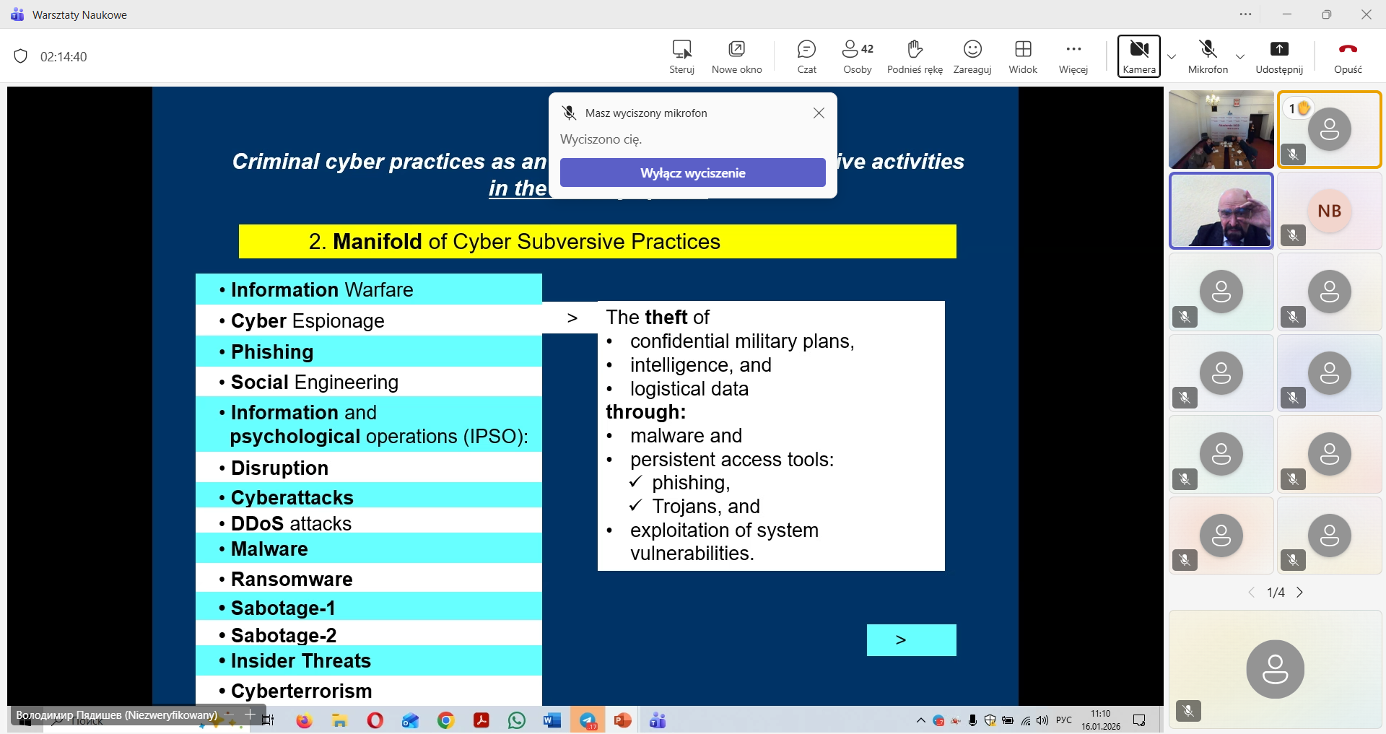Go to next page of participants
This screenshot has width=1386, height=734.
[x=1300, y=593]
